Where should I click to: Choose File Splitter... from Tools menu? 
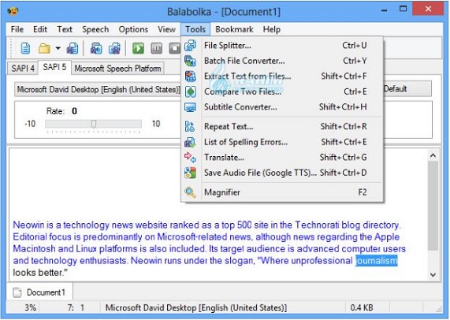point(282,46)
